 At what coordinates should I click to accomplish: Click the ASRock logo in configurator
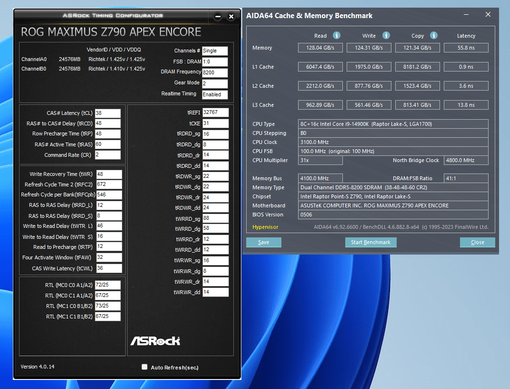click(155, 341)
